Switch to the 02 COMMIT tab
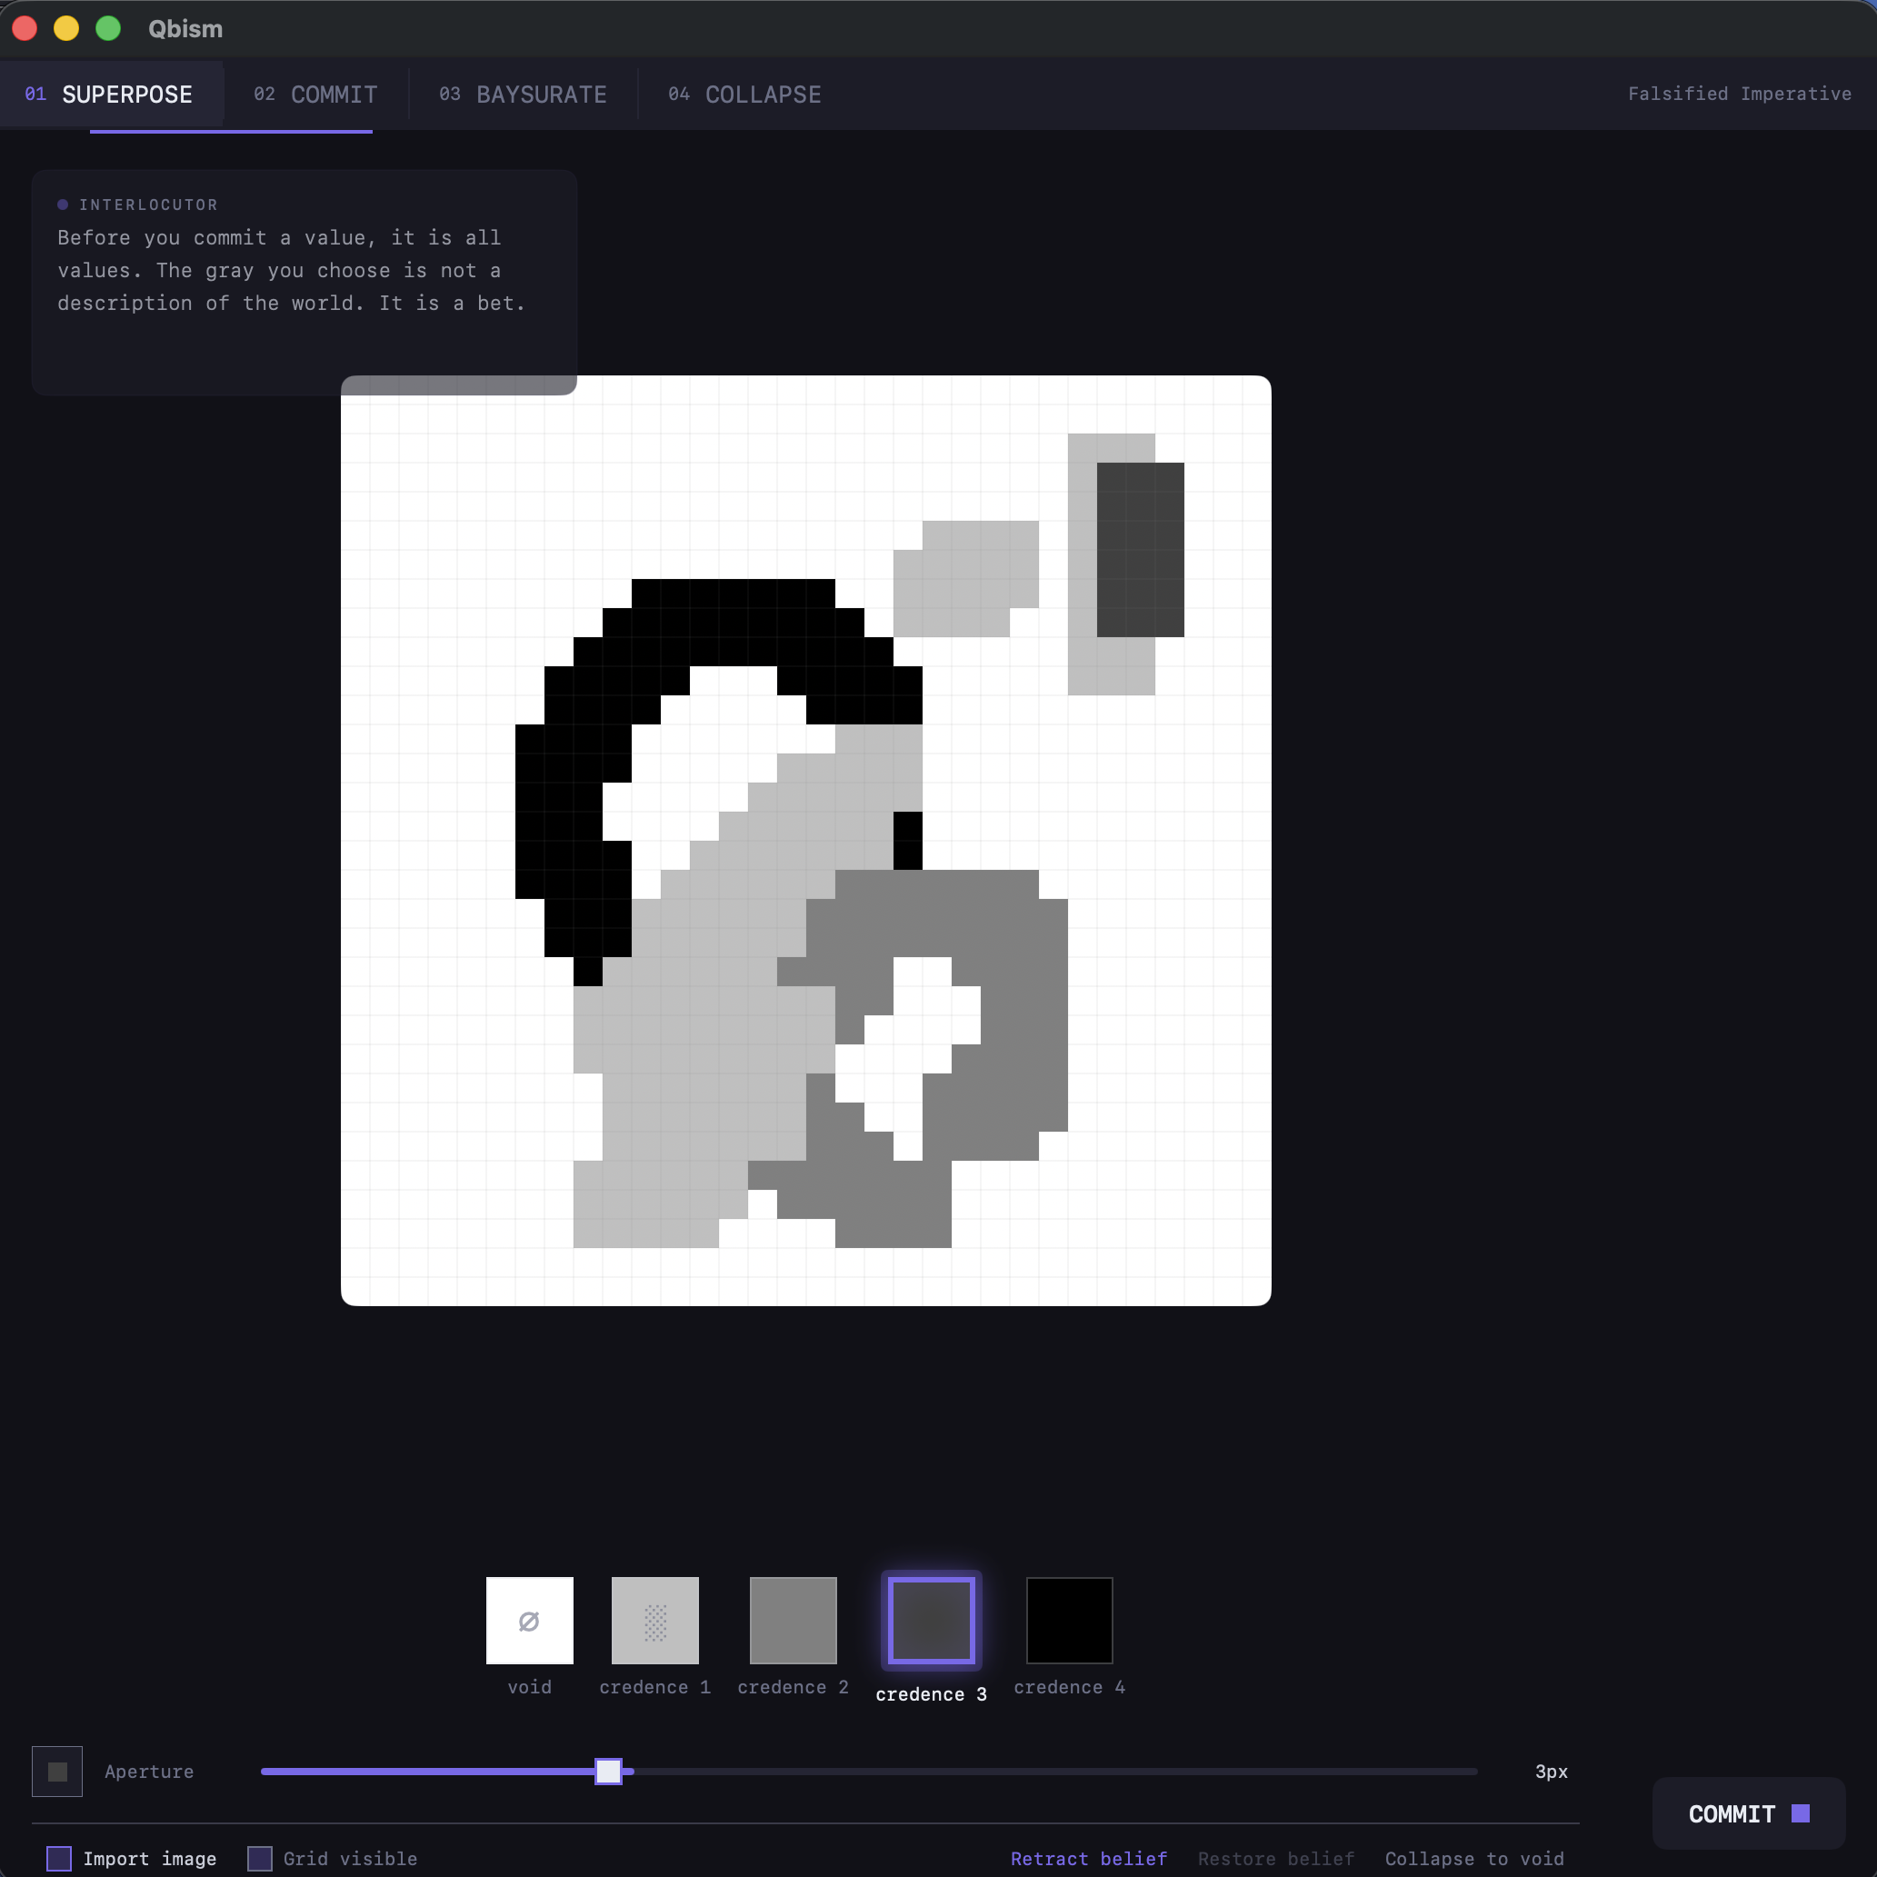 pyautogui.click(x=314, y=95)
